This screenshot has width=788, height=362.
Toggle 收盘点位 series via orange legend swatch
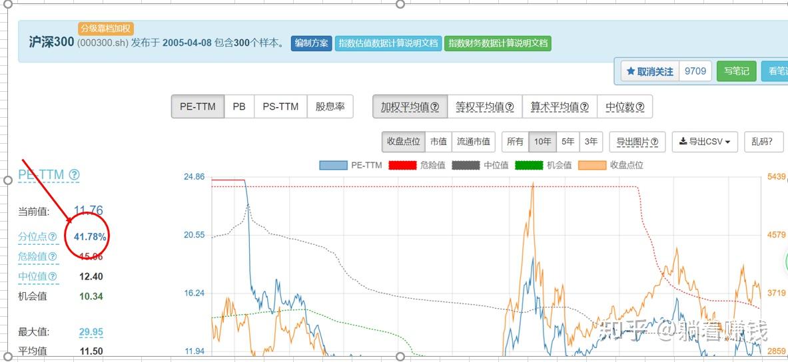point(593,165)
